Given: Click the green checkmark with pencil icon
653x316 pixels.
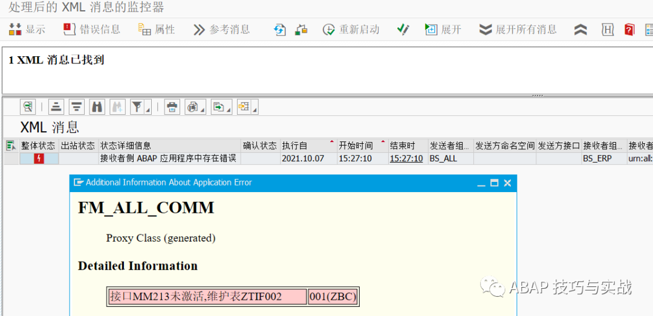Looking at the screenshot, I should coord(403,30).
